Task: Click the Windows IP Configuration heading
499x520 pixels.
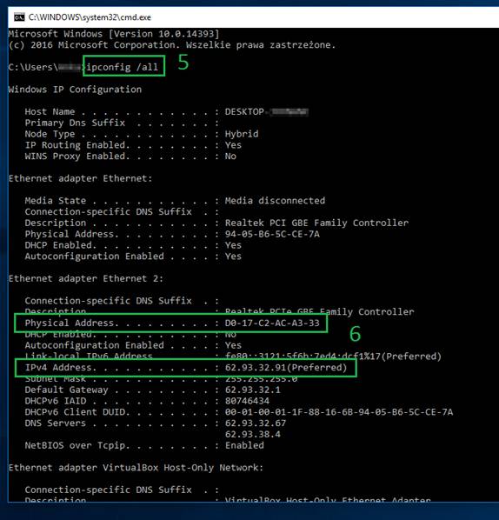Action: pyautogui.click(x=75, y=90)
